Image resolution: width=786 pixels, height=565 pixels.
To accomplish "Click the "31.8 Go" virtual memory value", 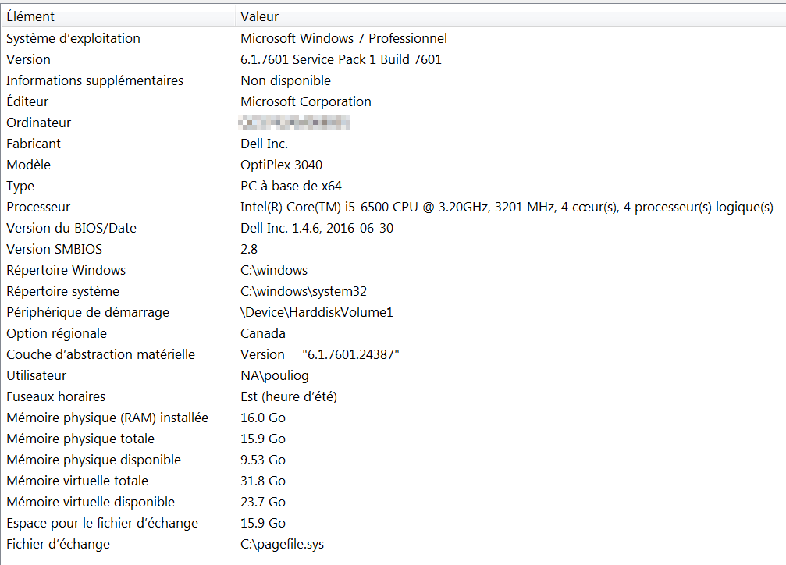I will (263, 481).
